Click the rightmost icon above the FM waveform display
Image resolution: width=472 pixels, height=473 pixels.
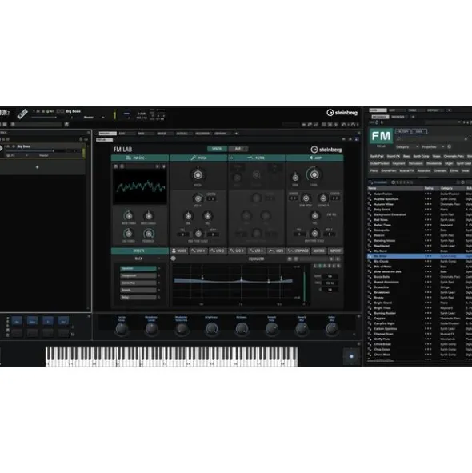click(x=164, y=166)
